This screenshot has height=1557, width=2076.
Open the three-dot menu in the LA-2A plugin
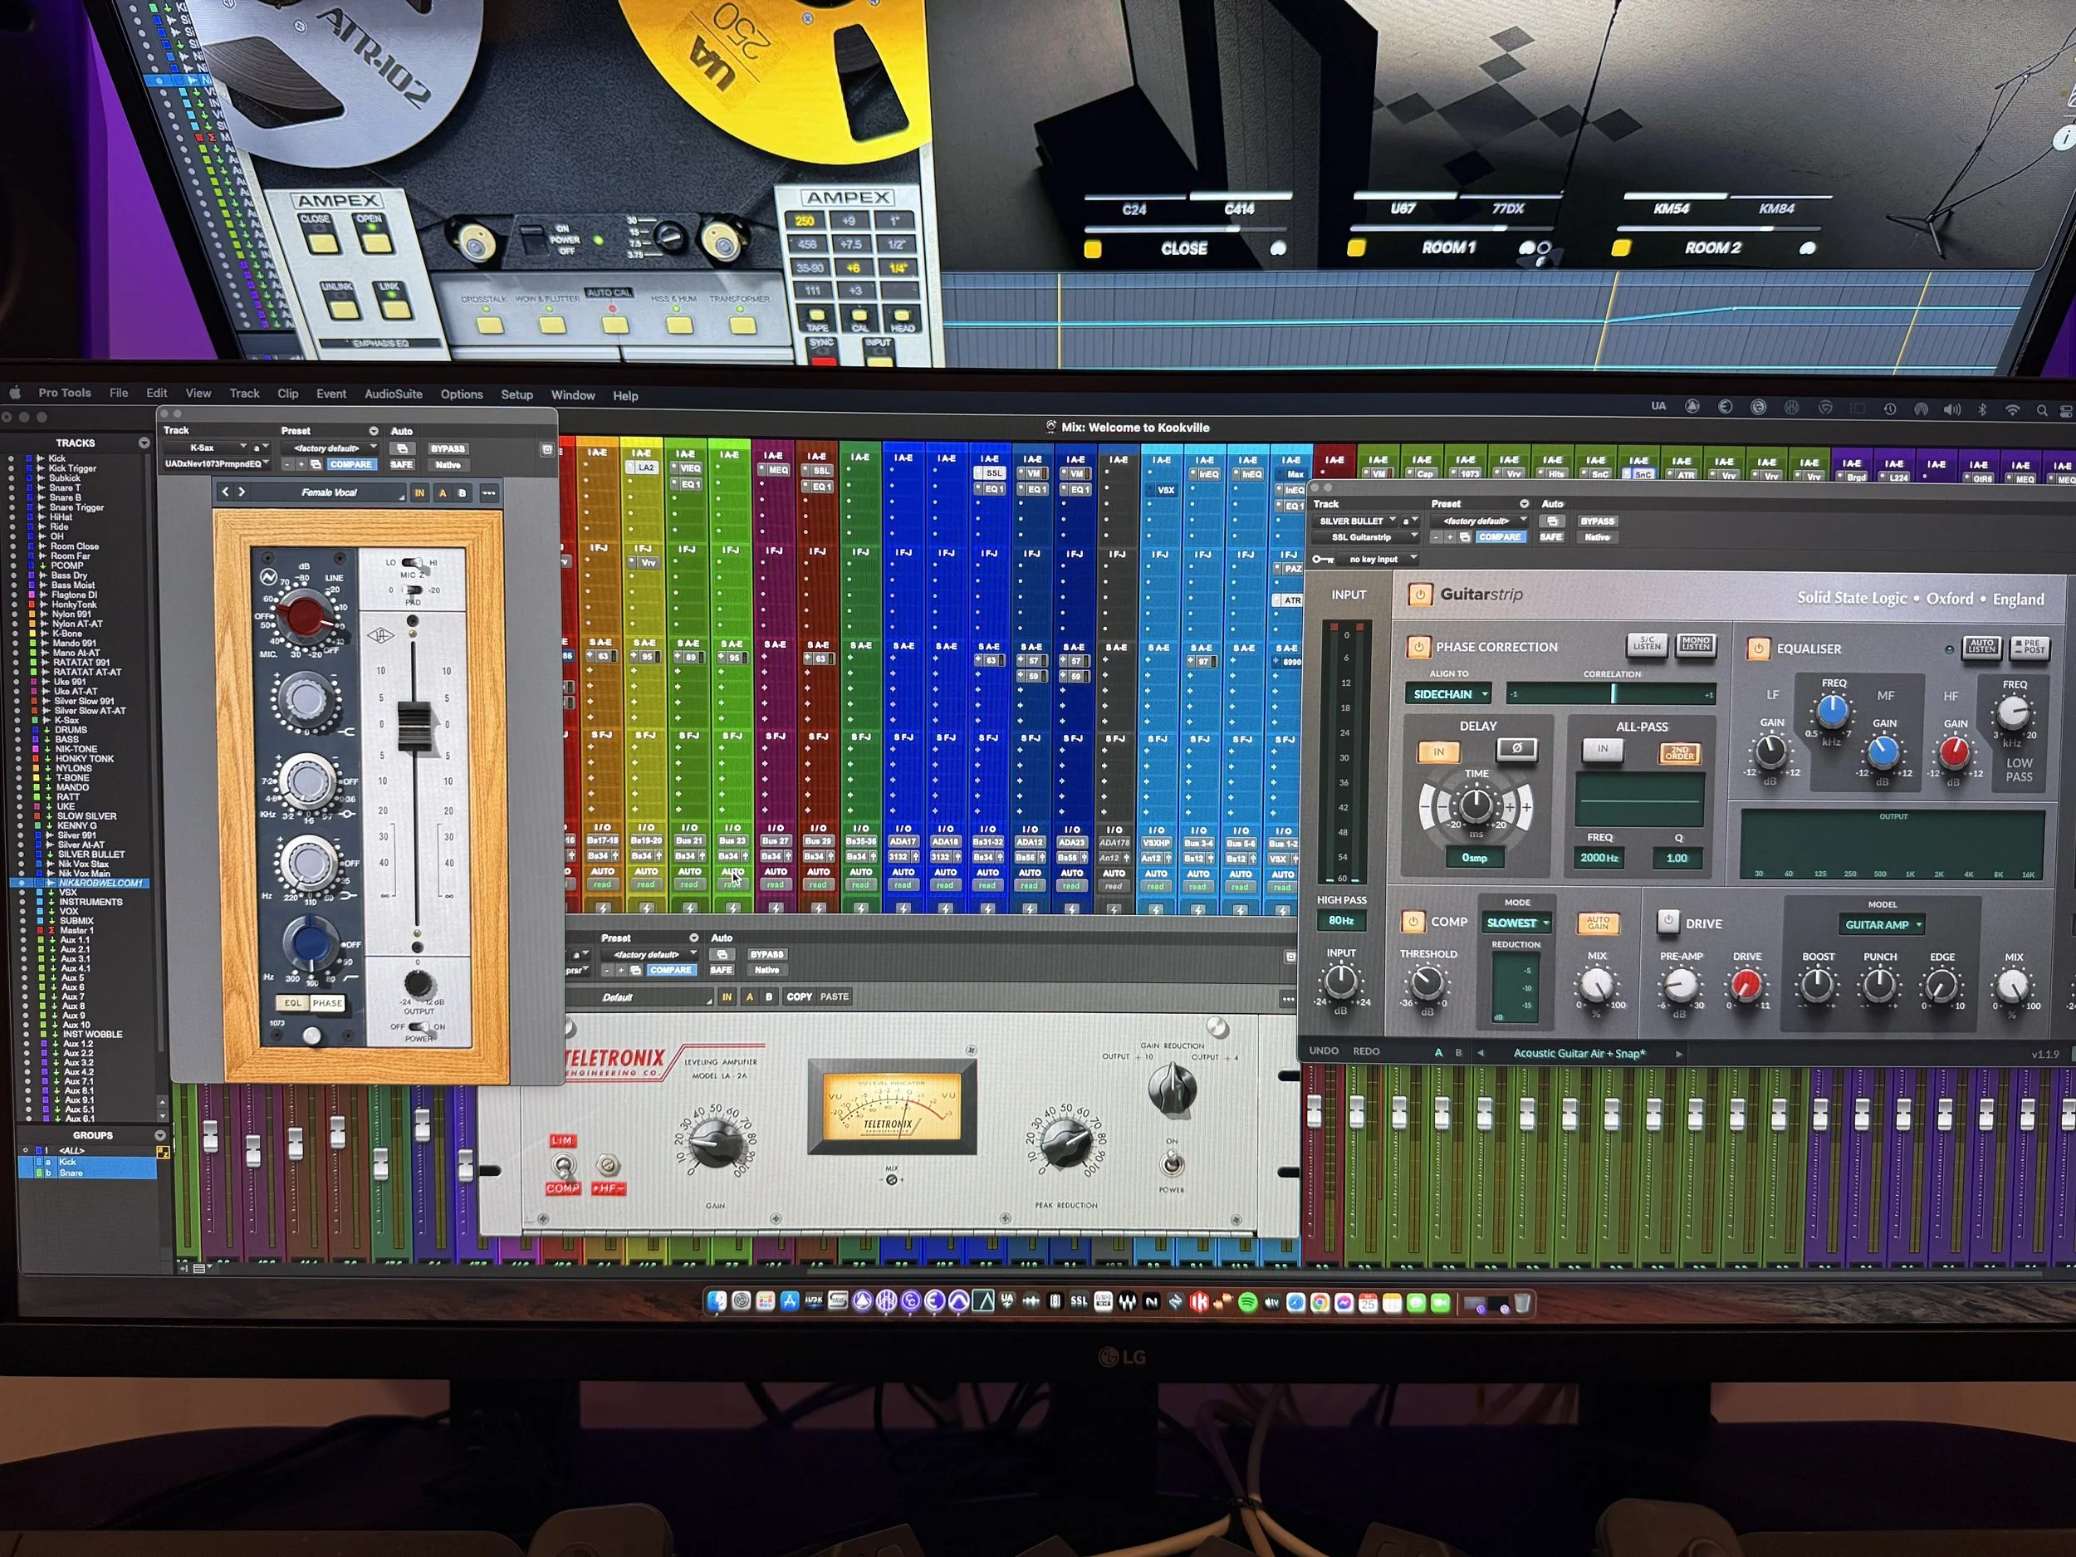(x=1288, y=1000)
